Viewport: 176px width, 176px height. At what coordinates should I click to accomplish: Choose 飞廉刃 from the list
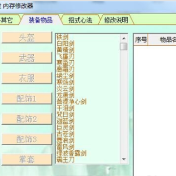coord(66,56)
